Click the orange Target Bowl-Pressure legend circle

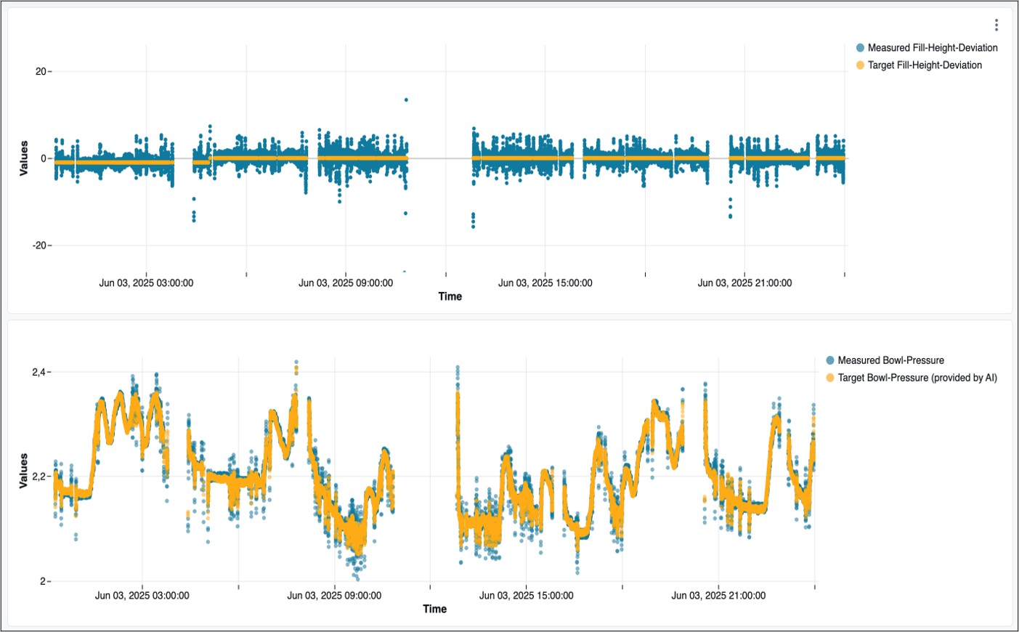830,378
